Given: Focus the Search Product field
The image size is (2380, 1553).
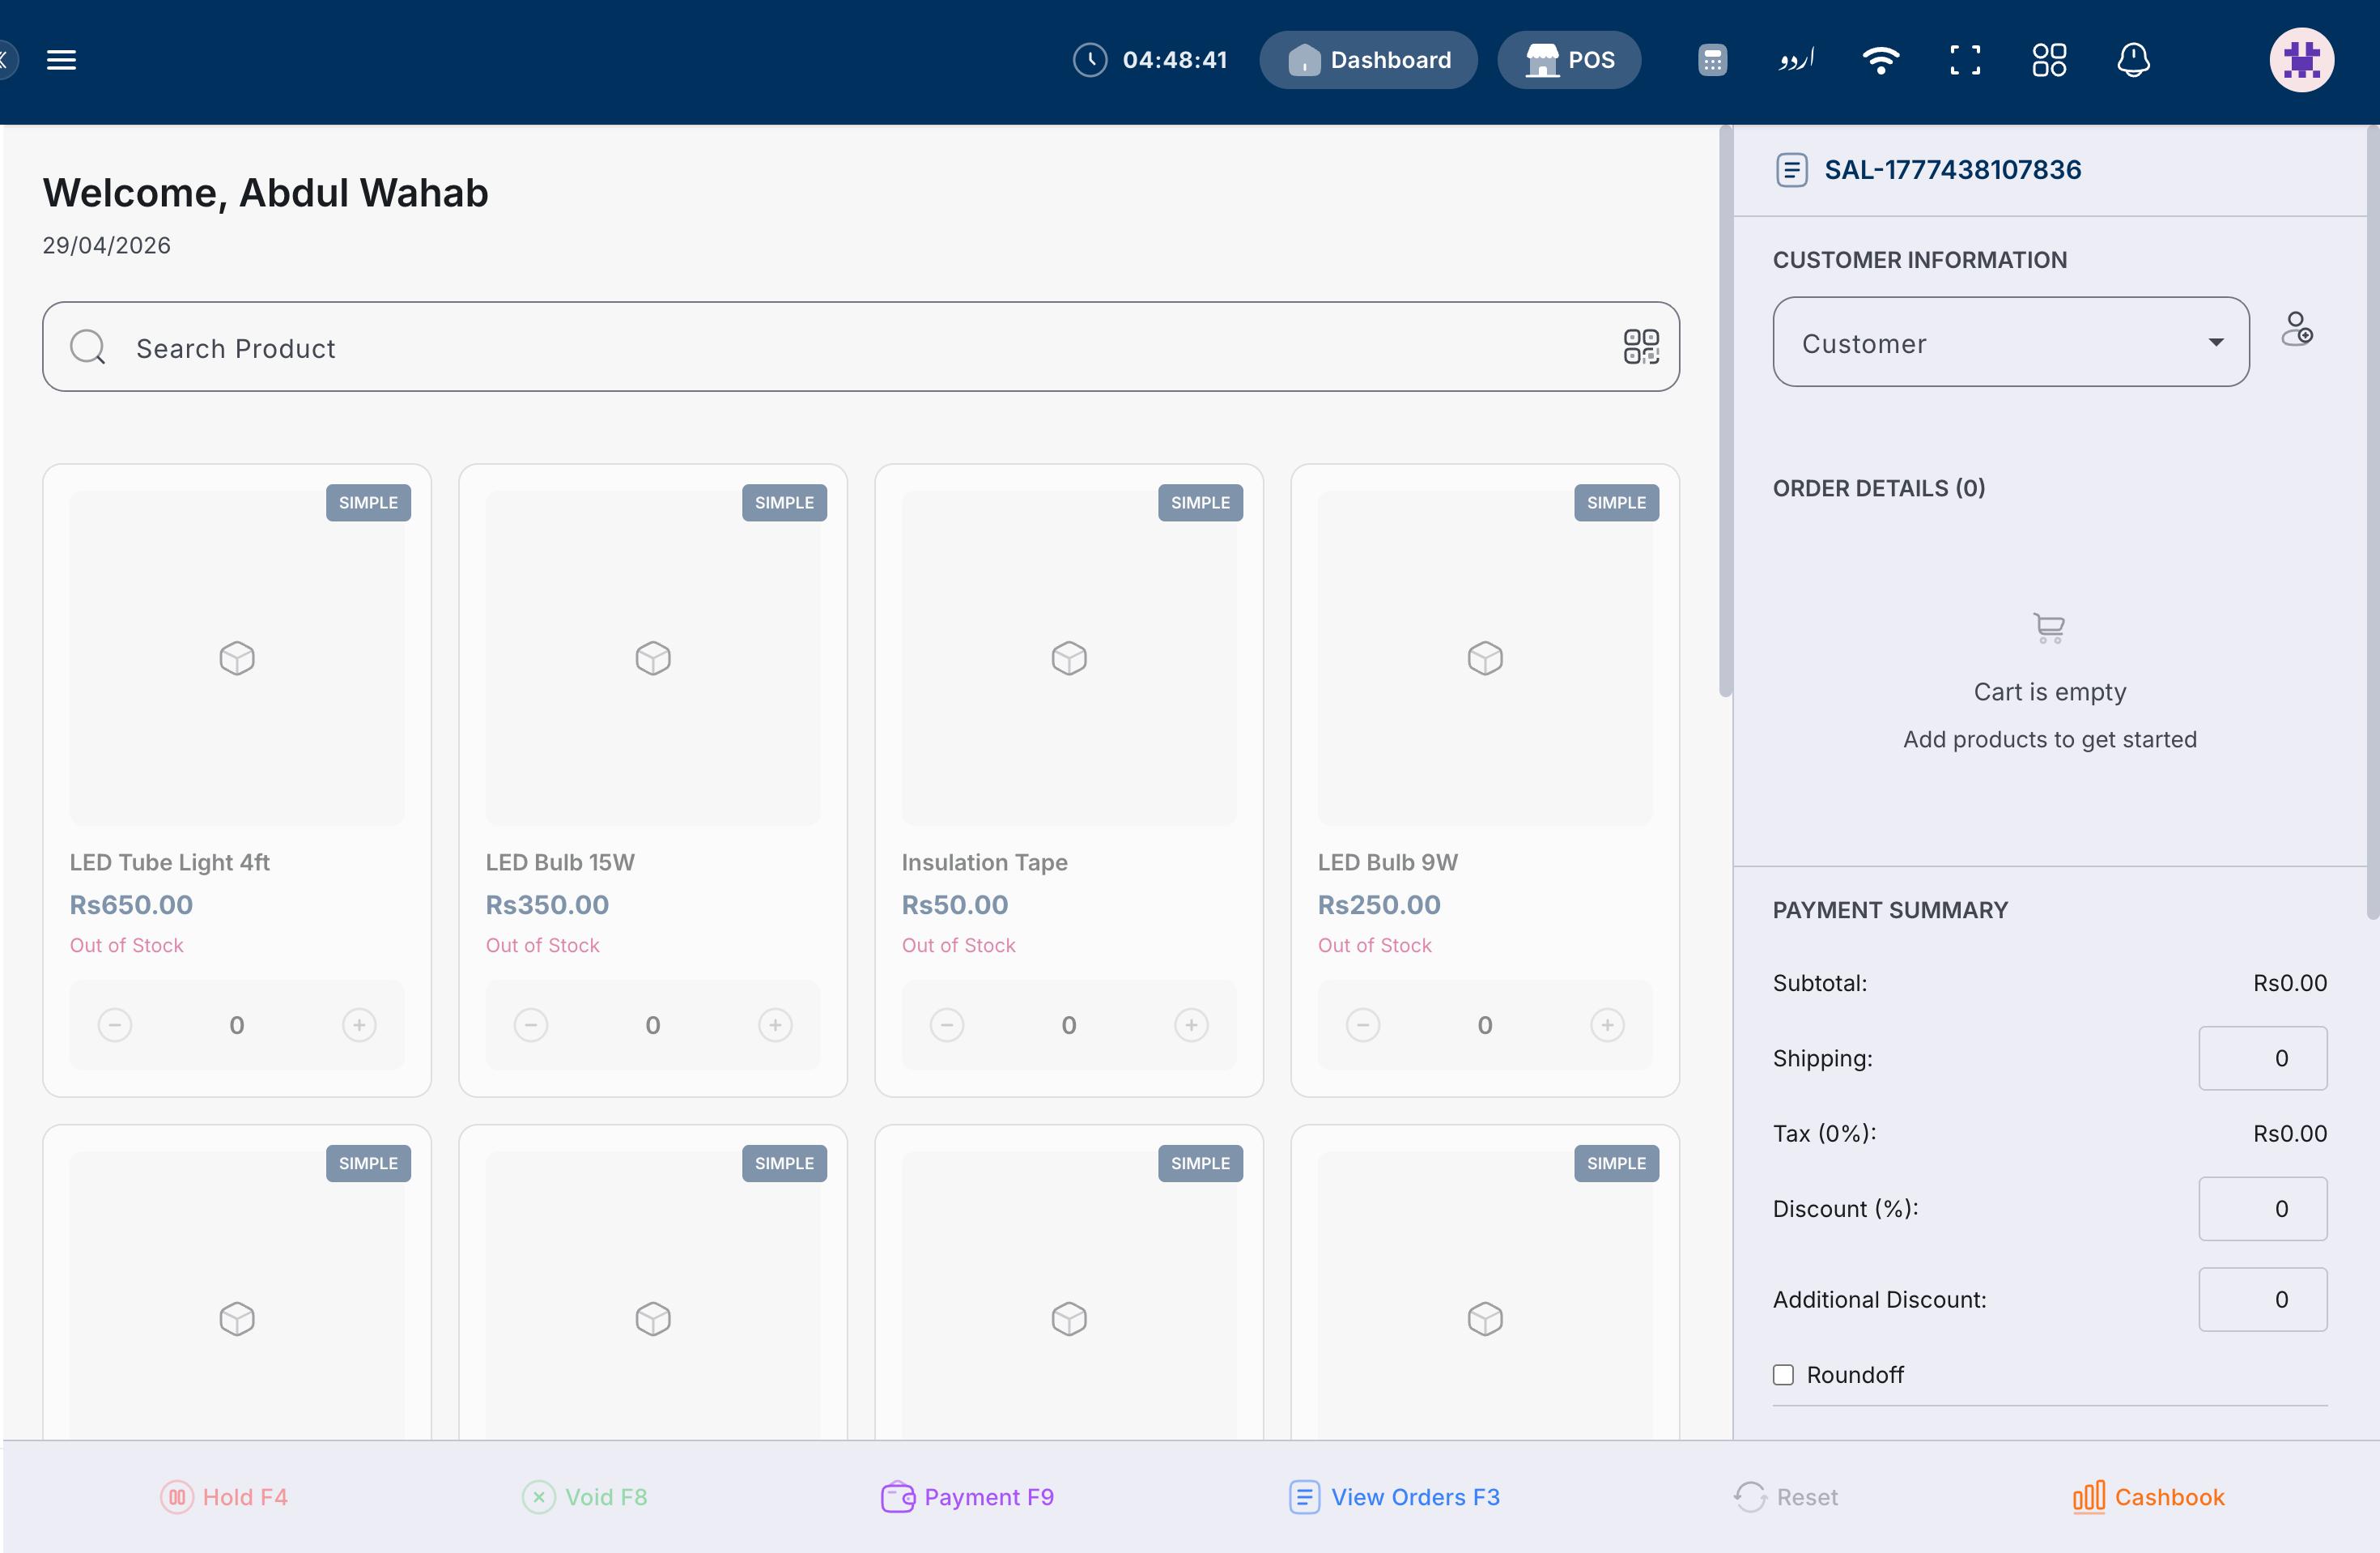Looking at the screenshot, I should click(x=860, y=347).
